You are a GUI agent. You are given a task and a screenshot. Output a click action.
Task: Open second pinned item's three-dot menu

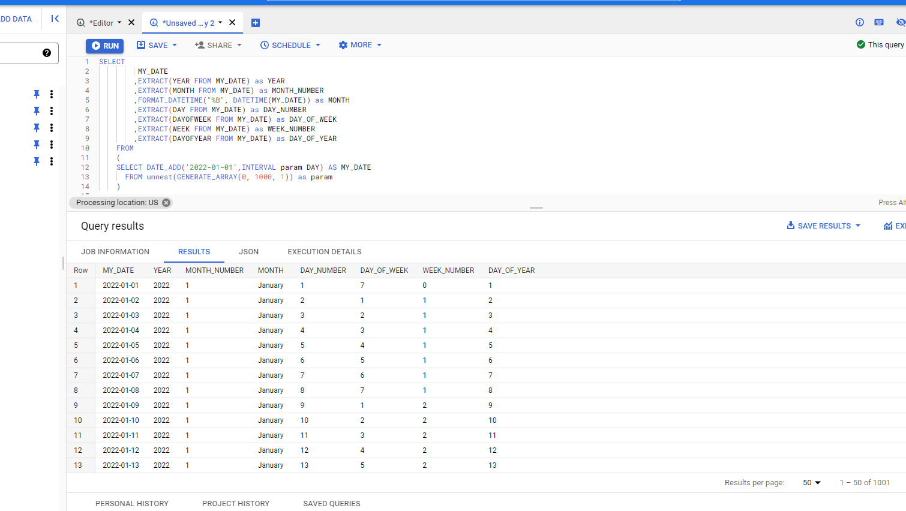click(x=52, y=111)
